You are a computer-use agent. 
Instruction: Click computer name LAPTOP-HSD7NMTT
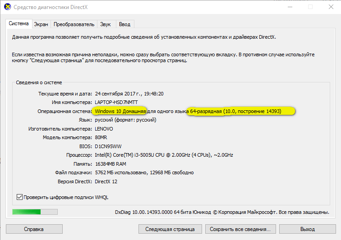point(116,102)
